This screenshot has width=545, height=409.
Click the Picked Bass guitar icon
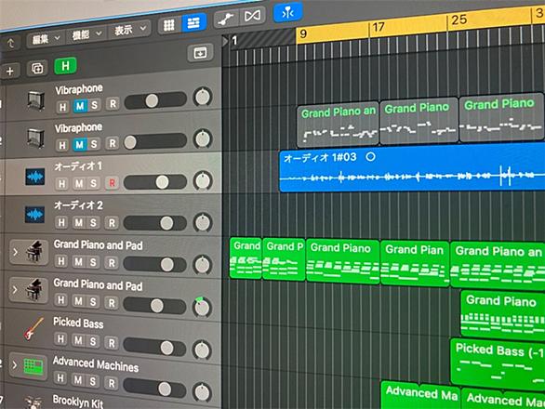pyautogui.click(x=33, y=329)
